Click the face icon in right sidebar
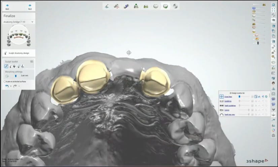This screenshot has height=167, width=278. (x=273, y=83)
